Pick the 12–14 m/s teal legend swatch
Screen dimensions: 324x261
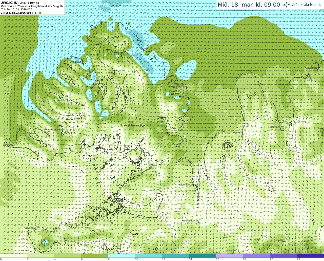point(175,256)
